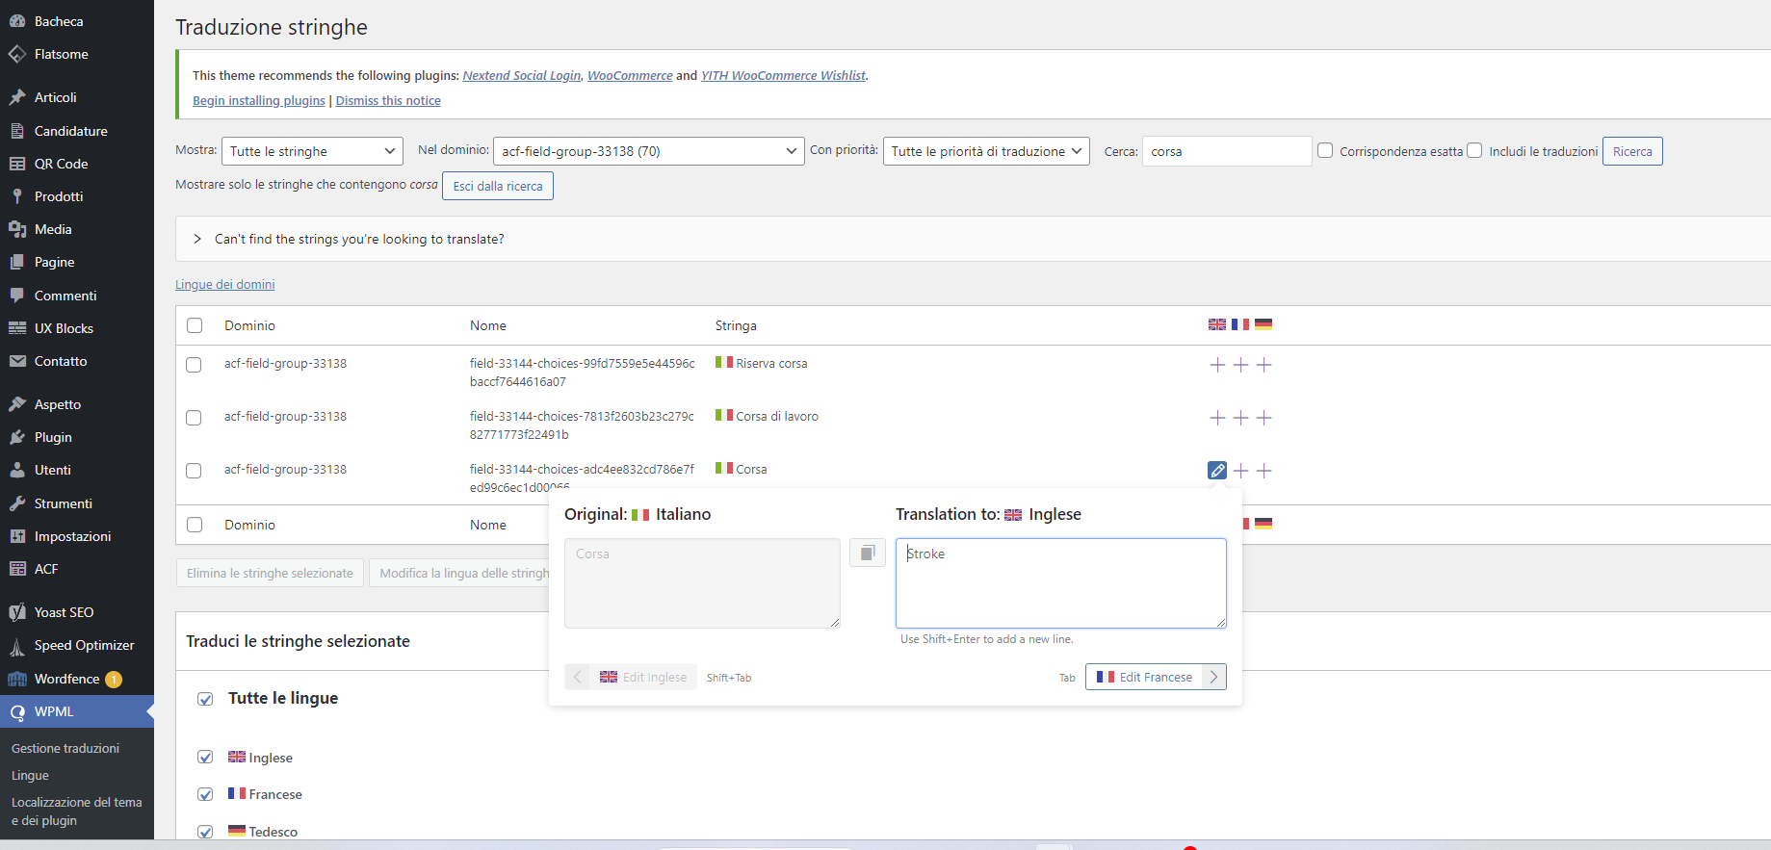Click the pencil edit icon for Corsa

[1217, 471]
